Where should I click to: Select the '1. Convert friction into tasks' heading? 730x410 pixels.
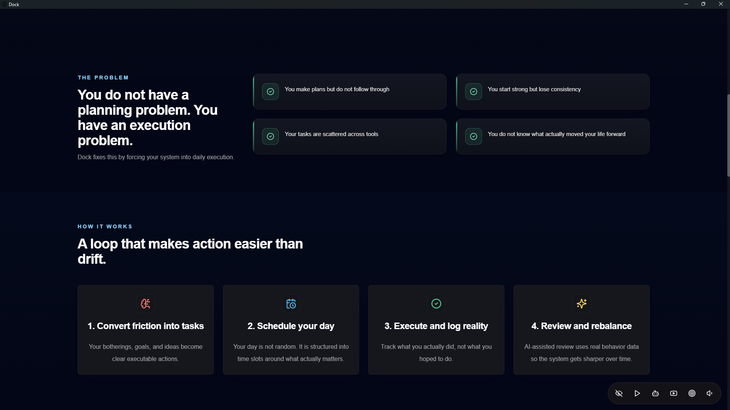pyautogui.click(x=146, y=326)
